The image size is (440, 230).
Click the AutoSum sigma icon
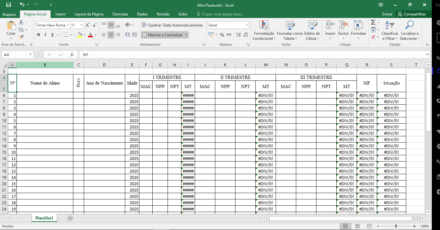(x=373, y=22)
